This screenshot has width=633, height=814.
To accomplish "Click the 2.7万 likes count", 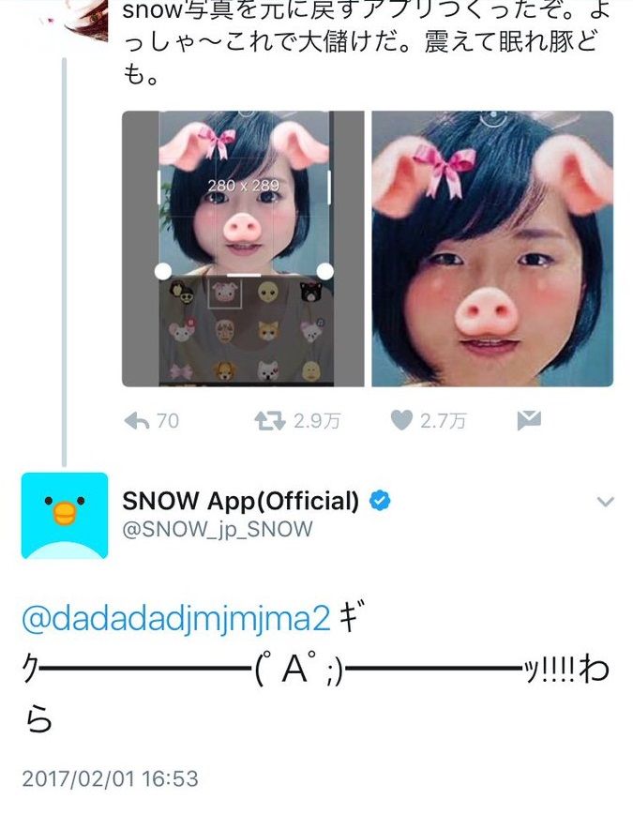I will coord(443,421).
